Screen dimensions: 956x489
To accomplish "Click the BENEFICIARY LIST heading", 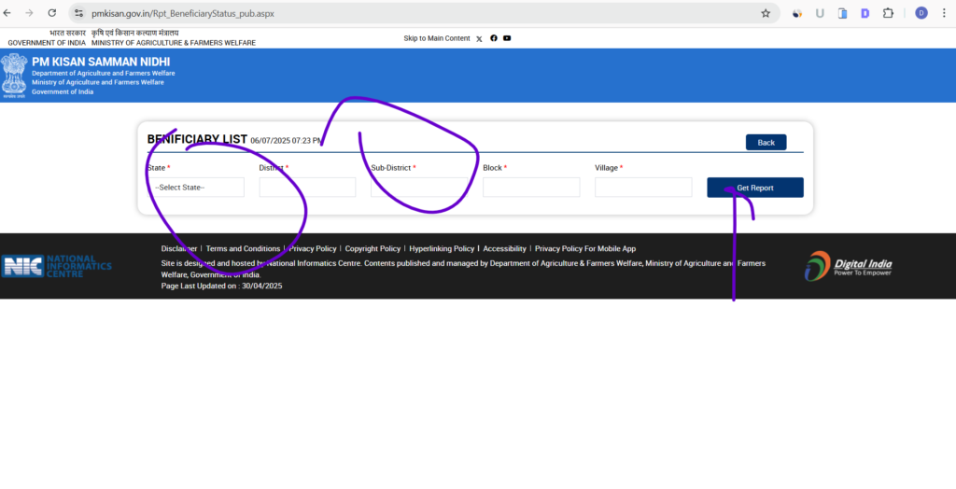I will click(197, 140).
